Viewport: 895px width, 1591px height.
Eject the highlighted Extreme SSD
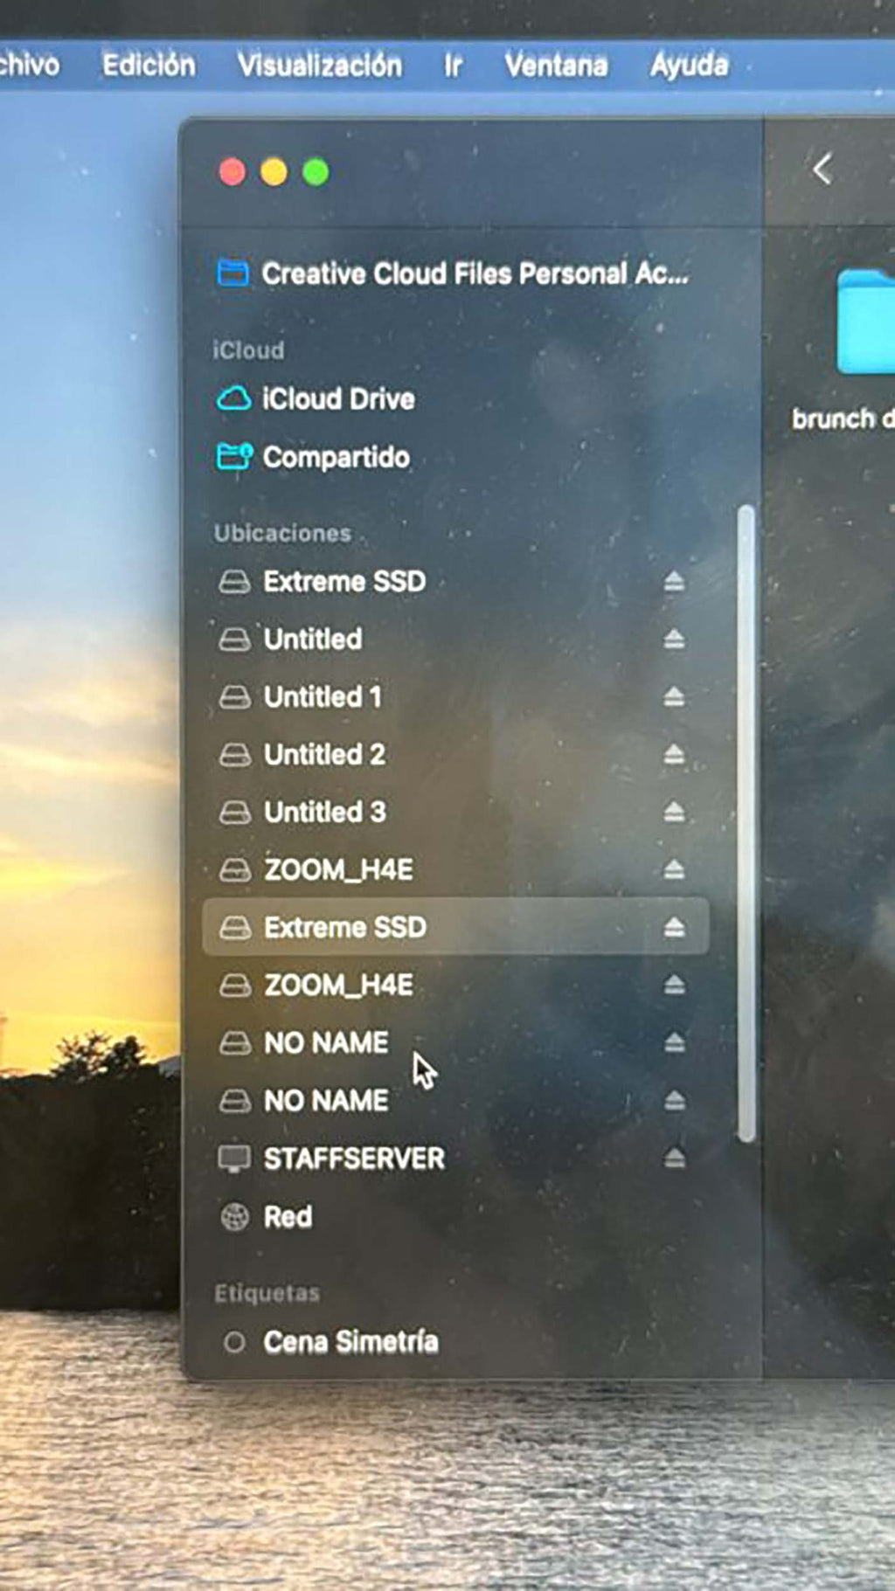click(673, 927)
